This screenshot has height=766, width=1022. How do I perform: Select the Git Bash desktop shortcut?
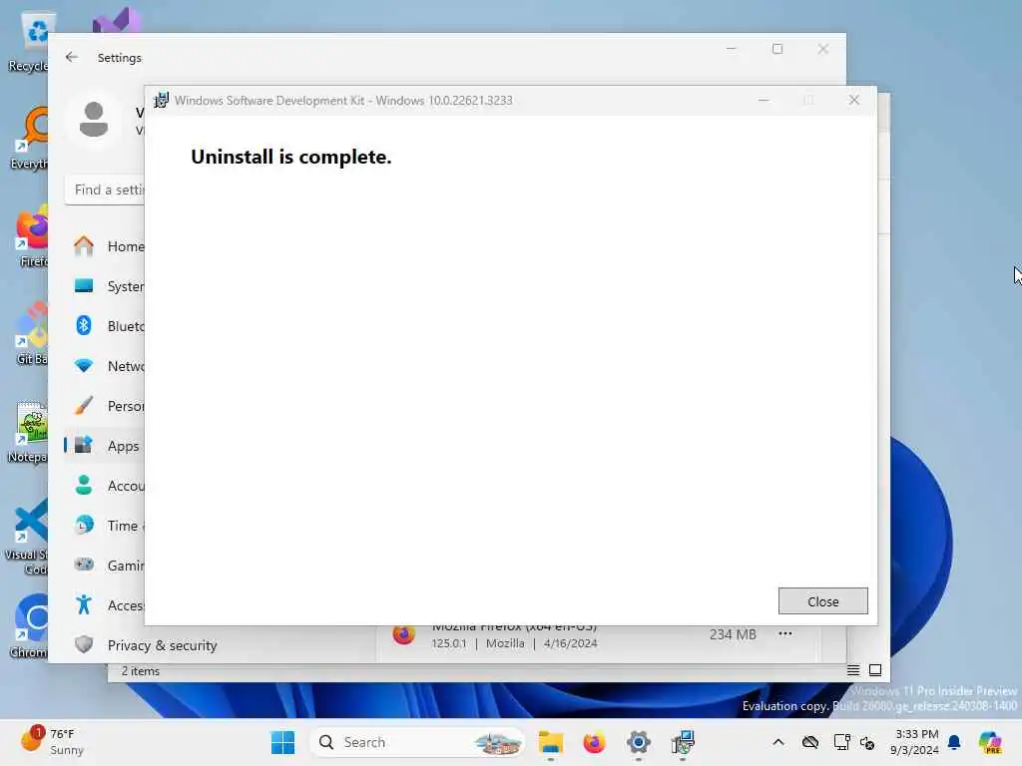(x=30, y=333)
